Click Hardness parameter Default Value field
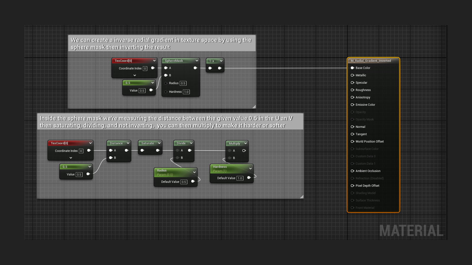Viewport: 472px width, 265px height. tap(240, 178)
